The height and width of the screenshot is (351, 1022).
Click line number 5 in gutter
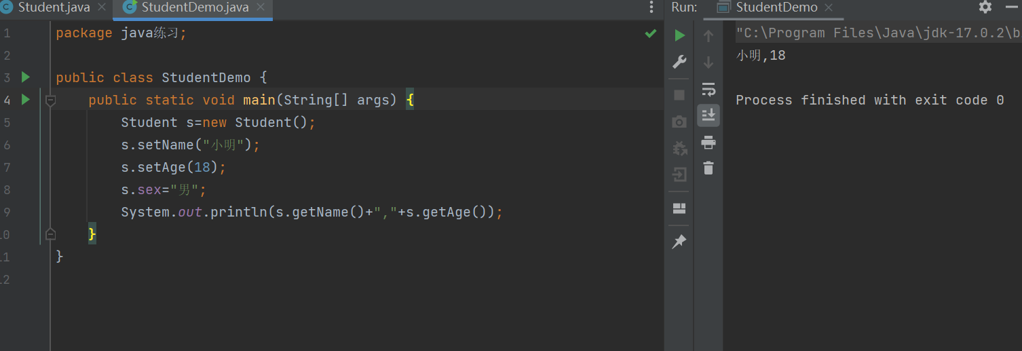coord(7,123)
